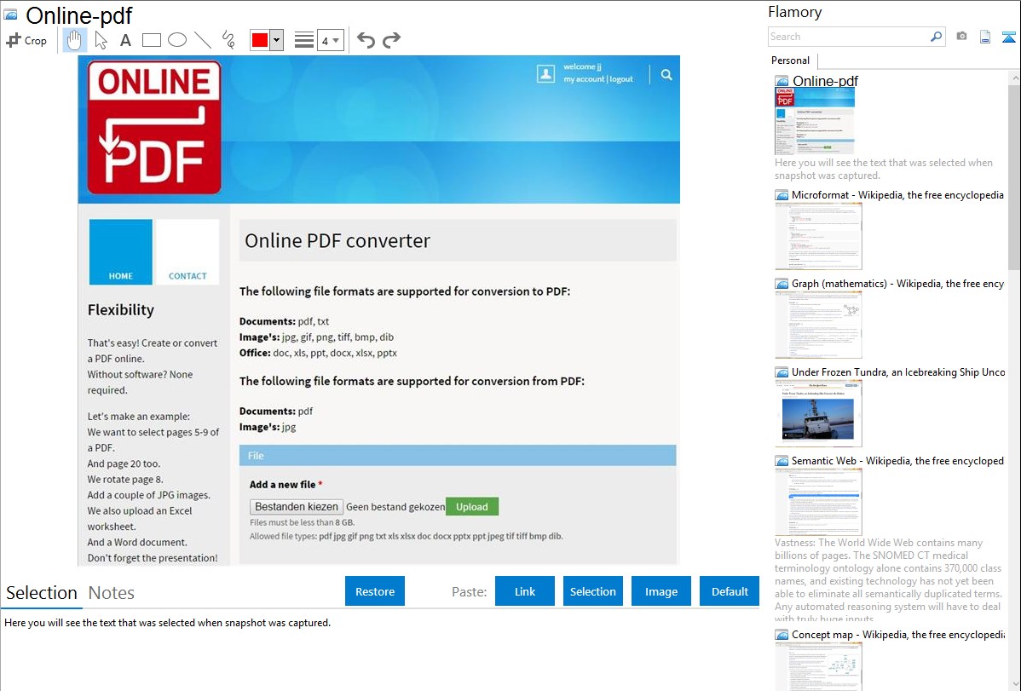Viewport: 1021px width, 691px height.
Task: Open the color picker dropdown arrow
Action: tap(277, 40)
